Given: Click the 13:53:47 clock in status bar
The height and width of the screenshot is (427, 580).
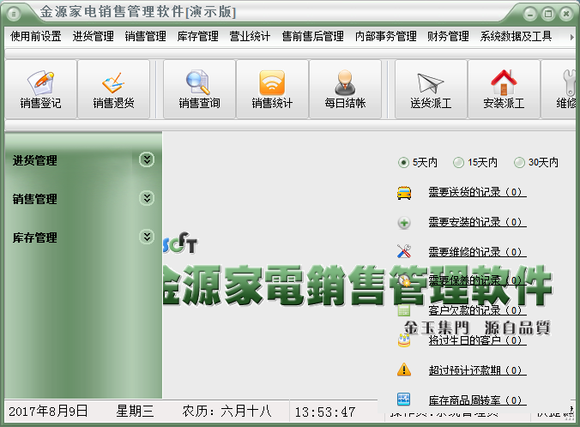Looking at the screenshot, I should (325, 412).
